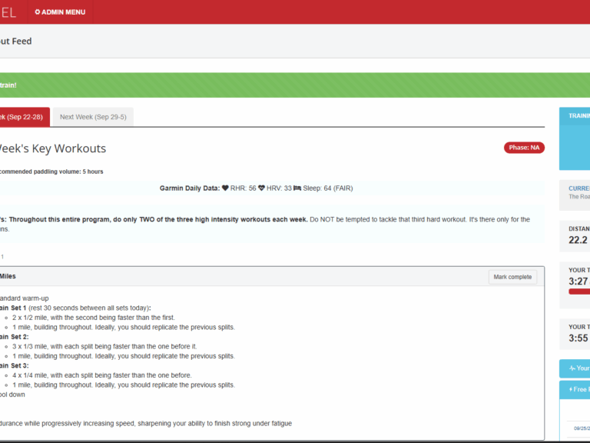Click the pulse icon on blue Your button

(572, 368)
